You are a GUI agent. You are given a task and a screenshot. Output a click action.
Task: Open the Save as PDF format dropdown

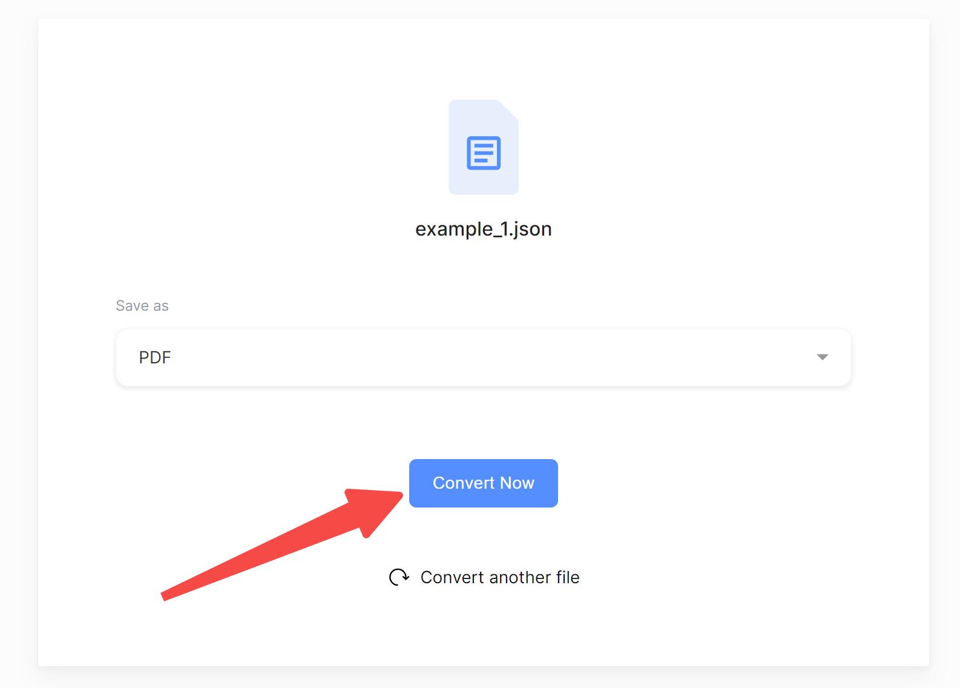pyautogui.click(x=483, y=357)
